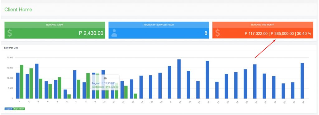The width and height of the screenshot is (319, 115).
Task: Click the August bar for day 24
Action: pyautogui.click(x=236, y=86)
